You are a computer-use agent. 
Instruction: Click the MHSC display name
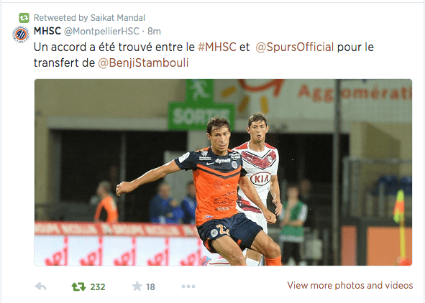tap(47, 31)
